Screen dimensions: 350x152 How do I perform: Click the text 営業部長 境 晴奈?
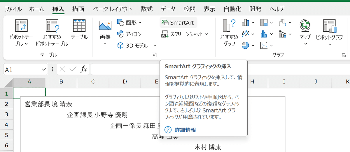[x=48, y=104]
